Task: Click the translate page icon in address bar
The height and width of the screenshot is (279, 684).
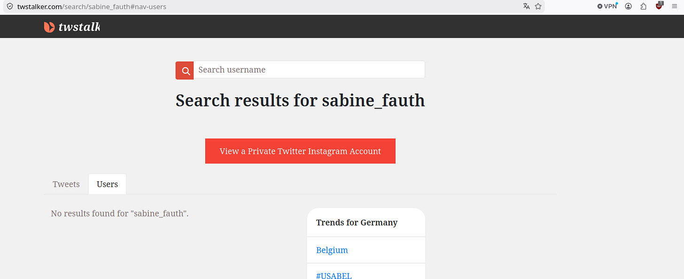Action: coord(527,7)
